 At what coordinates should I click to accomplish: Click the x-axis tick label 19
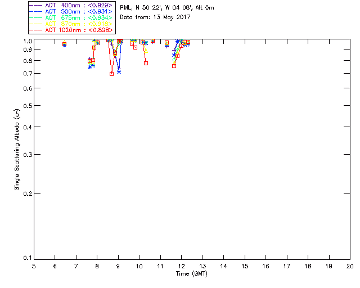click(329, 266)
